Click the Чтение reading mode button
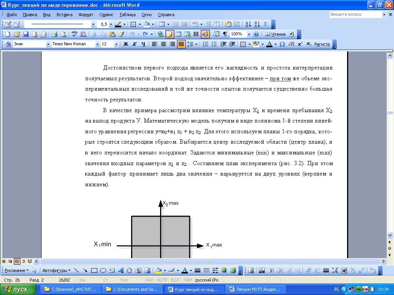The image size is (394, 295). coord(275,34)
